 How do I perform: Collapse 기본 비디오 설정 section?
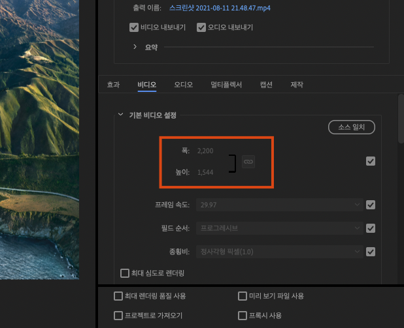pos(120,114)
